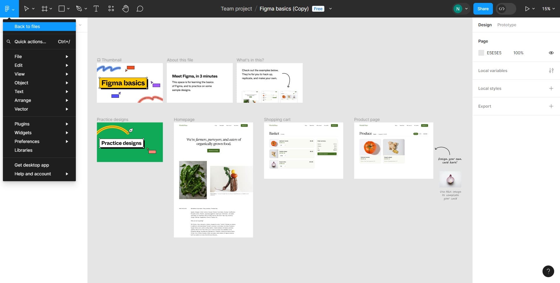Screen dimensions: 560x283
Task: Select the Hand tool
Action: 125,8
